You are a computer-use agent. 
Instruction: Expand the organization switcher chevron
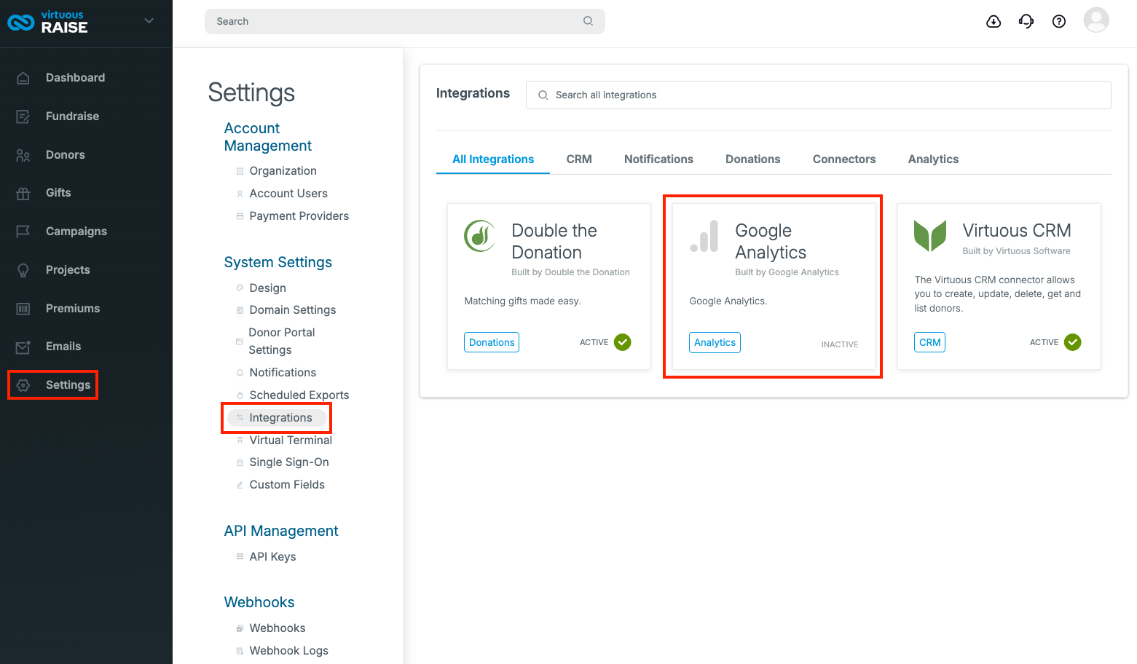tap(149, 21)
